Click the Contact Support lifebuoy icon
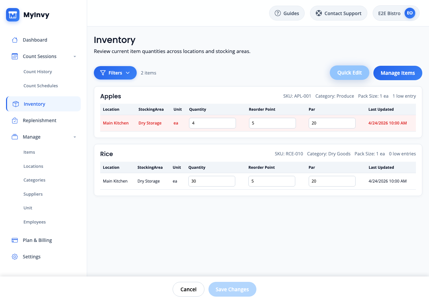 click(319, 13)
